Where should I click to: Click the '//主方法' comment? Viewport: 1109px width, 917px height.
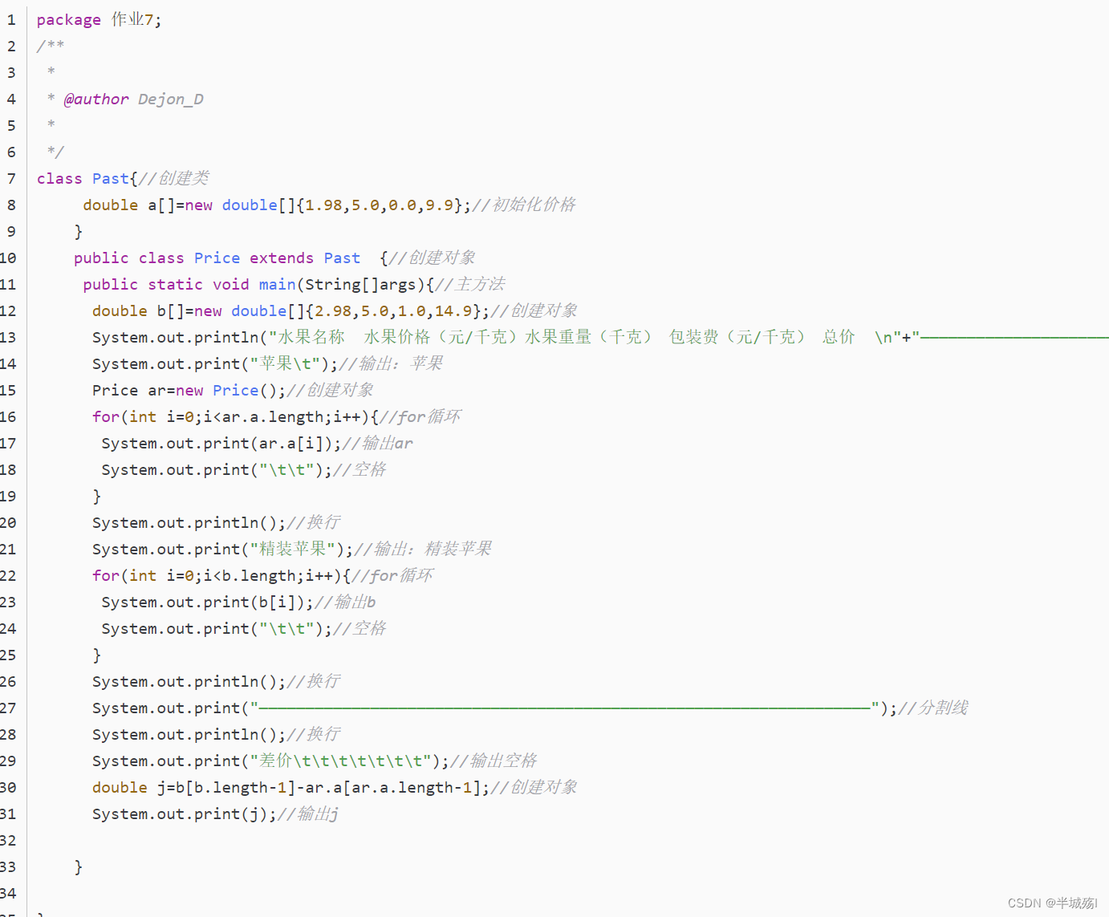coord(470,284)
